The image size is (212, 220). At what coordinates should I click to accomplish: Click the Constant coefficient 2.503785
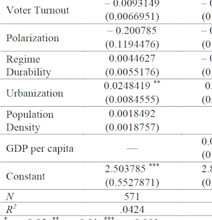(x=126, y=169)
